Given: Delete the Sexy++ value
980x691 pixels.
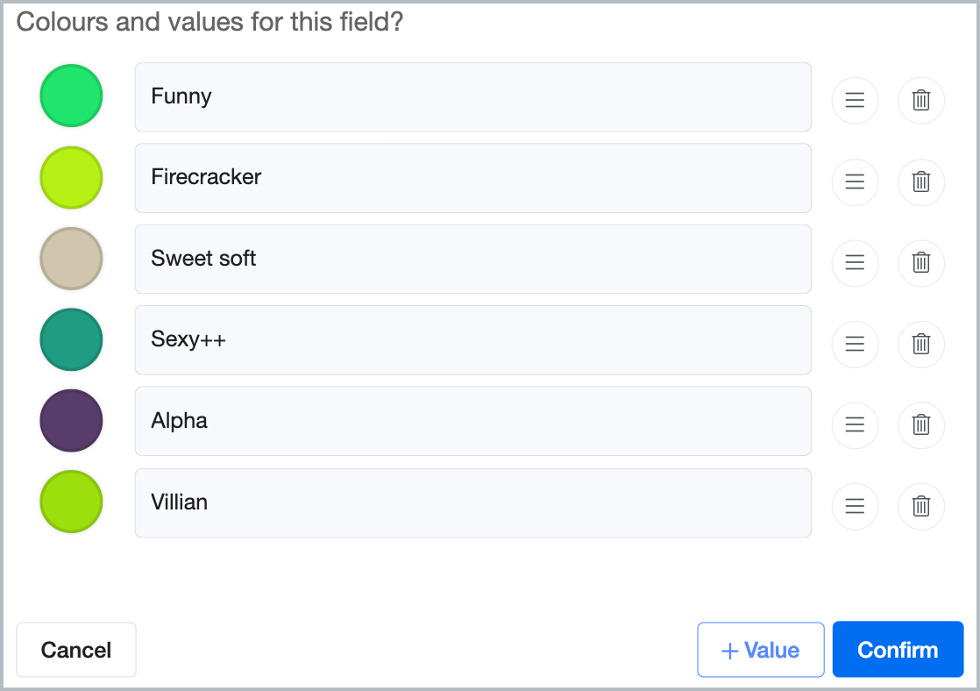Looking at the screenshot, I should pyautogui.click(x=920, y=344).
